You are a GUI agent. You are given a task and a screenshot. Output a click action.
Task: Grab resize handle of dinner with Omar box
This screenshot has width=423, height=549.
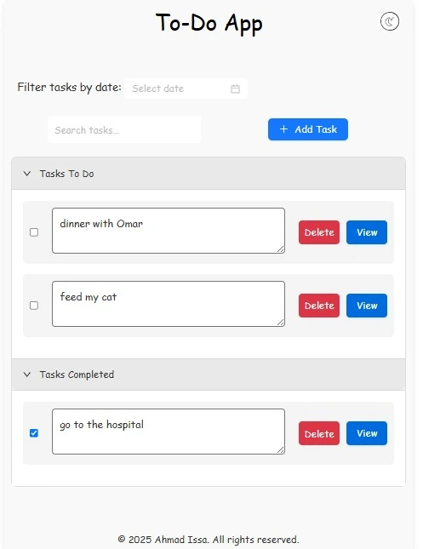[281, 249]
